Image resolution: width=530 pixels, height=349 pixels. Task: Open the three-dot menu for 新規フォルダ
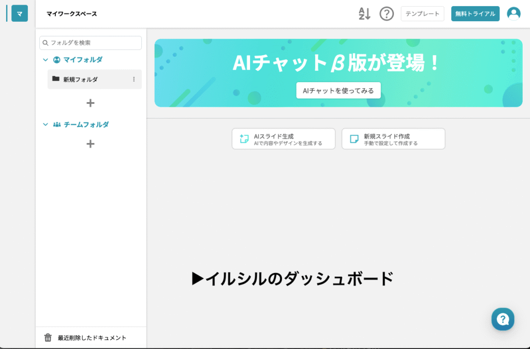point(134,80)
